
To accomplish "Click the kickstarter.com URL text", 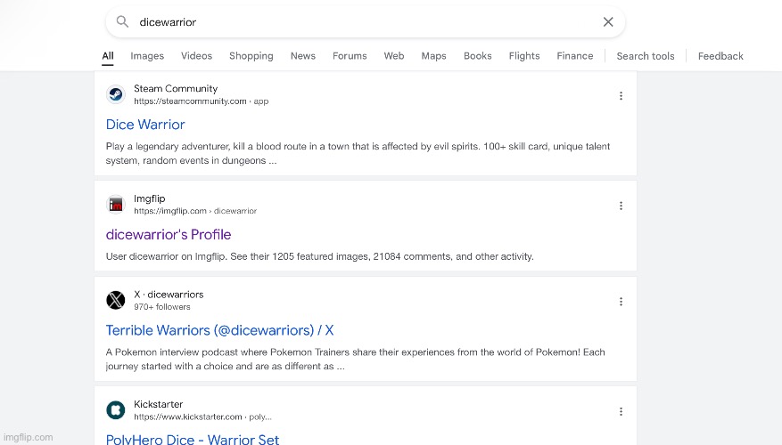I will pyautogui.click(x=202, y=417).
